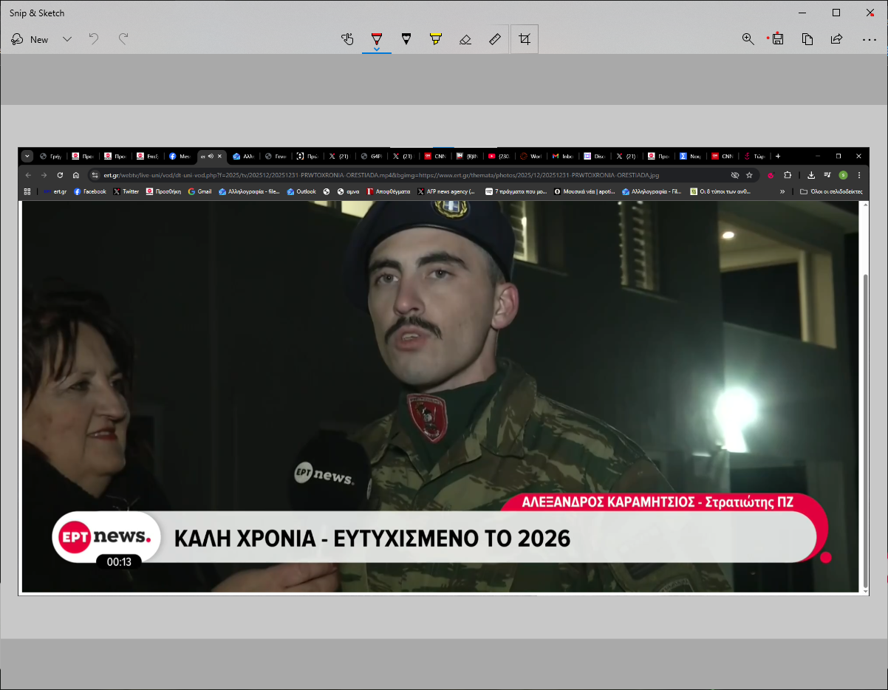
Task: Open the See more ellipsis menu
Action: point(869,39)
